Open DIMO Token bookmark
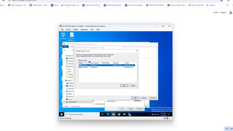 point(155,5)
